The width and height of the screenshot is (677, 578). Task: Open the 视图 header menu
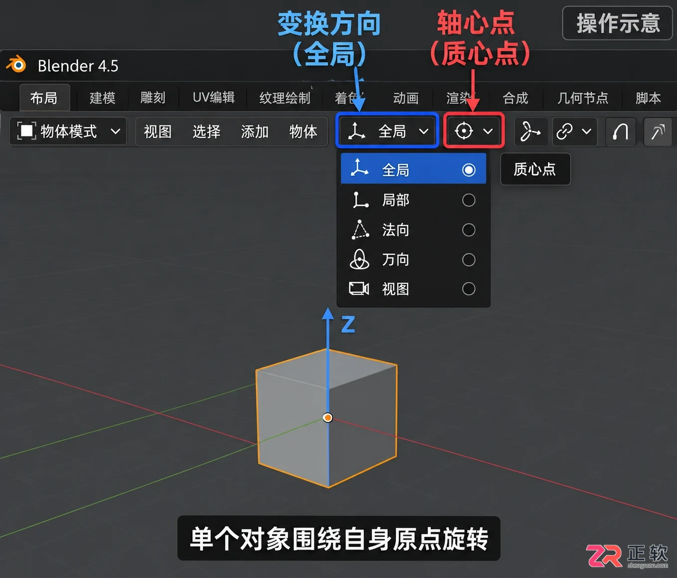click(x=158, y=132)
